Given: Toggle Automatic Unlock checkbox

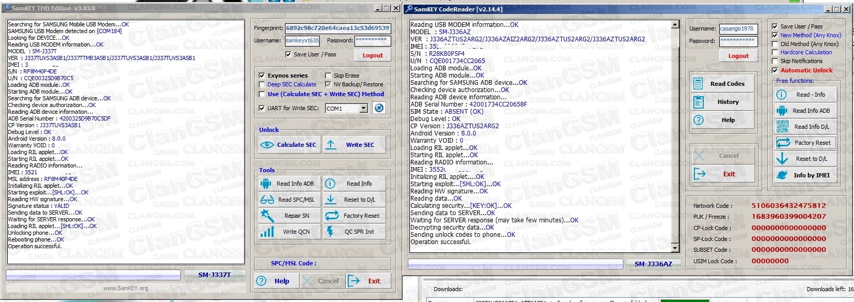Looking at the screenshot, I should pos(775,70).
